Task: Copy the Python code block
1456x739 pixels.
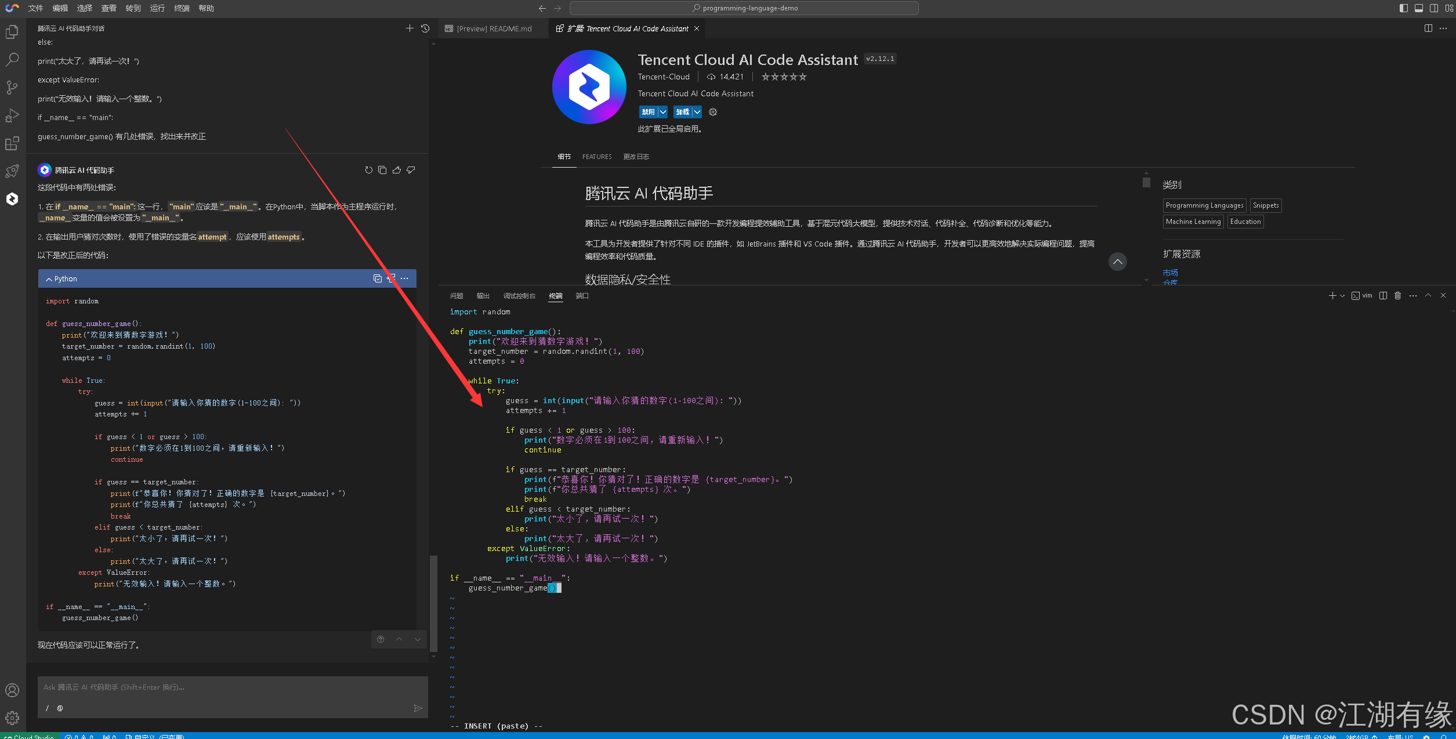Action: (x=378, y=278)
